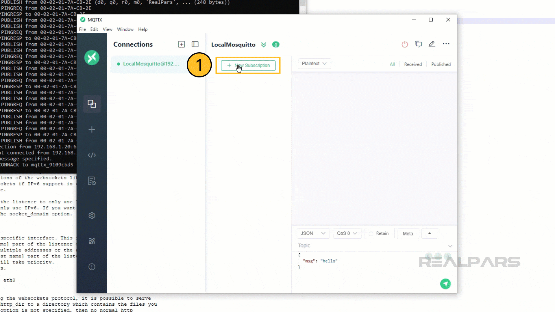The width and height of the screenshot is (555, 312).
Task: Toggle the Retain radio option
Action: click(380, 233)
